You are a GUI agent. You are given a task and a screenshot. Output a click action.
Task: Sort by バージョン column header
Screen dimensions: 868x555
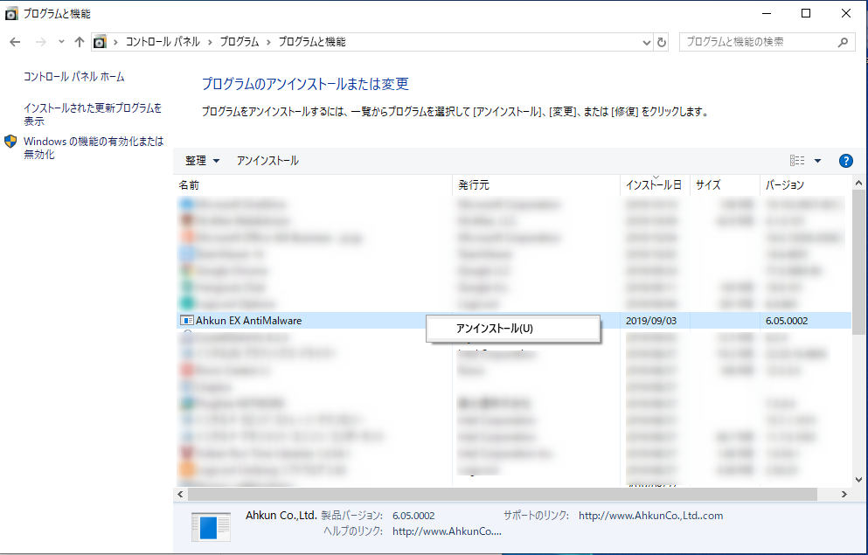pyautogui.click(x=805, y=184)
